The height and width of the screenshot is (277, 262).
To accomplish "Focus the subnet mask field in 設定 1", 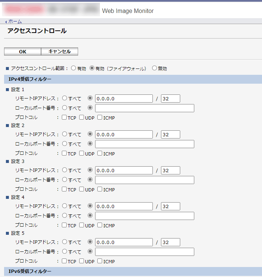I will (x=170, y=99).
